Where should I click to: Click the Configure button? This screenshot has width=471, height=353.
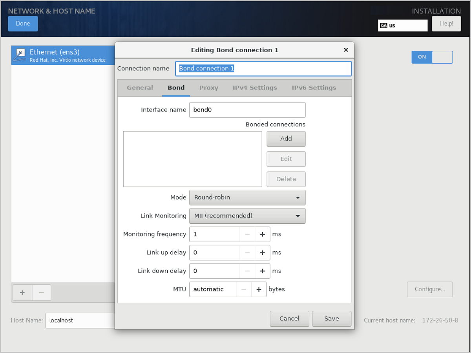(x=429, y=289)
